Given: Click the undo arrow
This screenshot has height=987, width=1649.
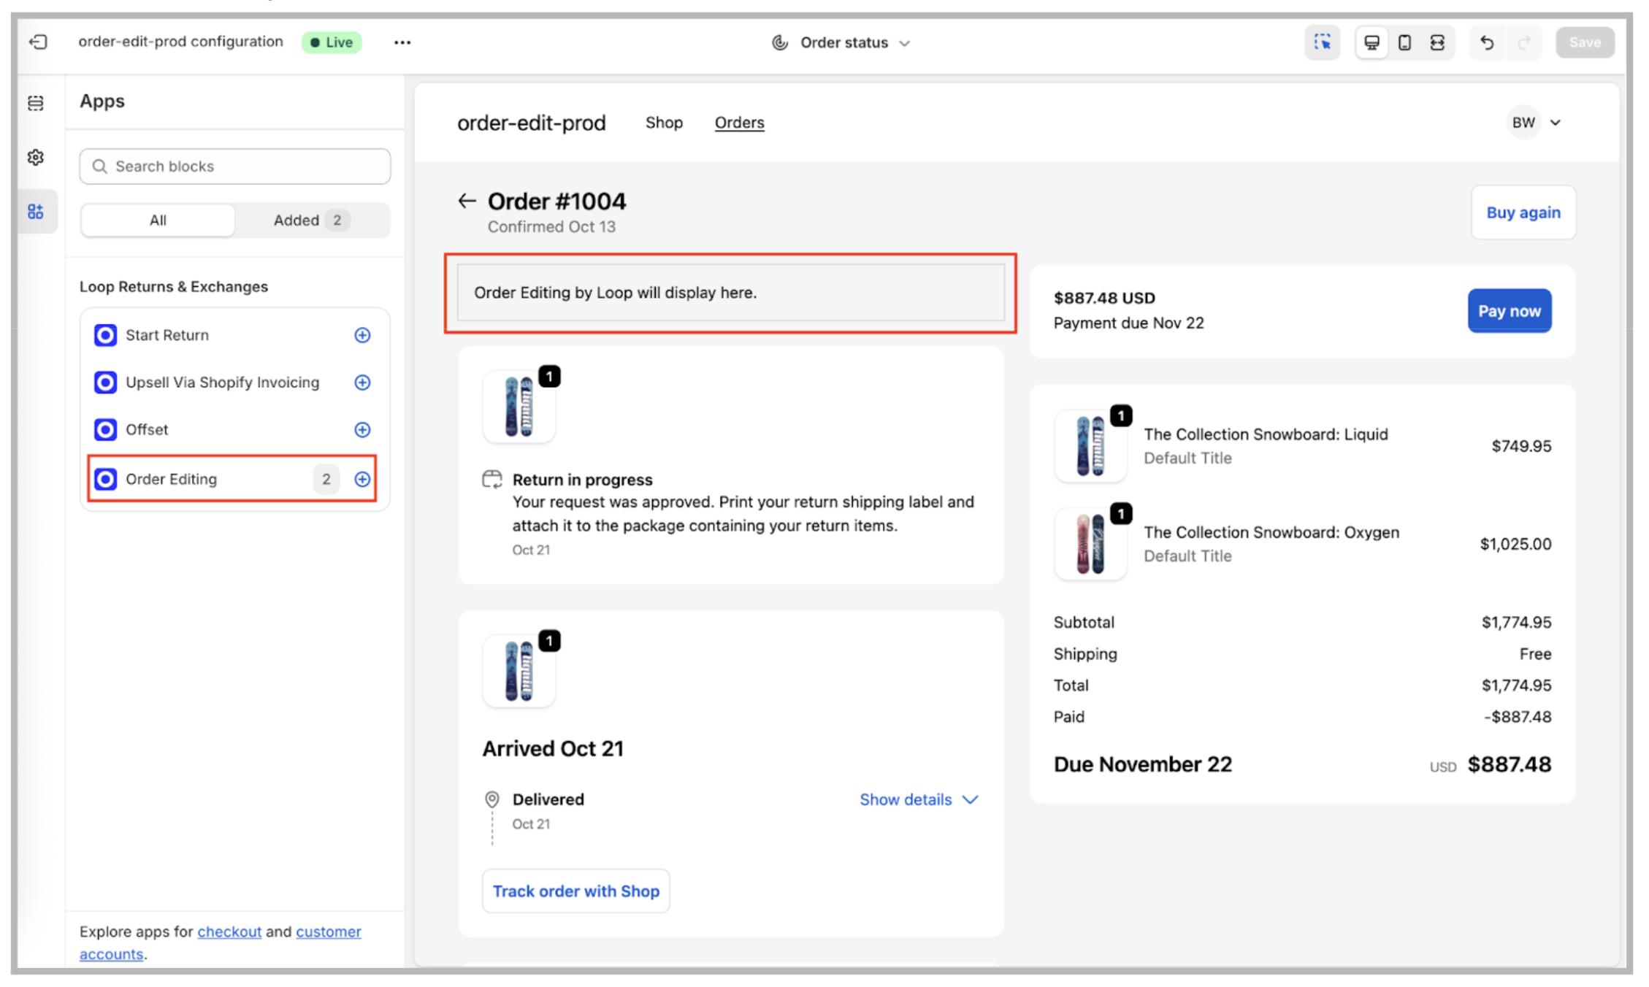Looking at the screenshot, I should (1487, 42).
